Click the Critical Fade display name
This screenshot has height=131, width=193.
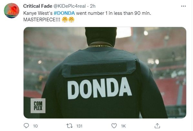(38, 6)
